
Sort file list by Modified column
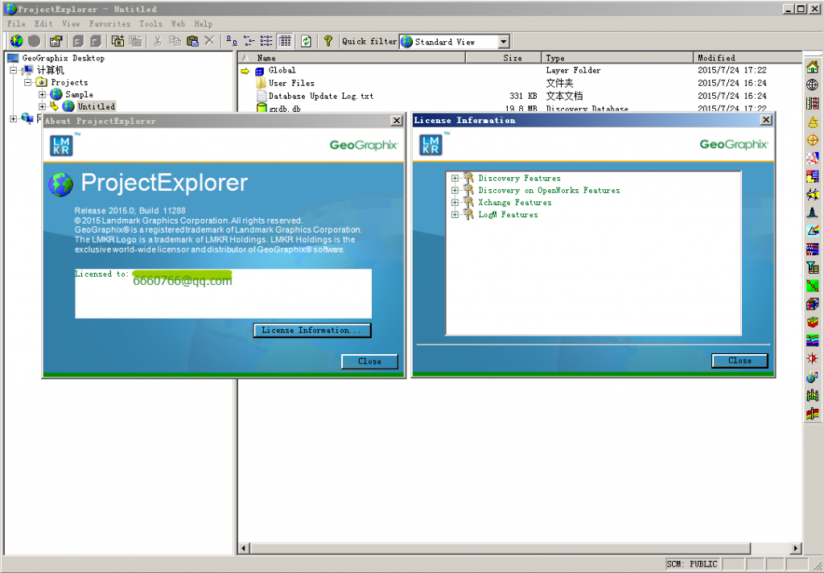(x=748, y=58)
